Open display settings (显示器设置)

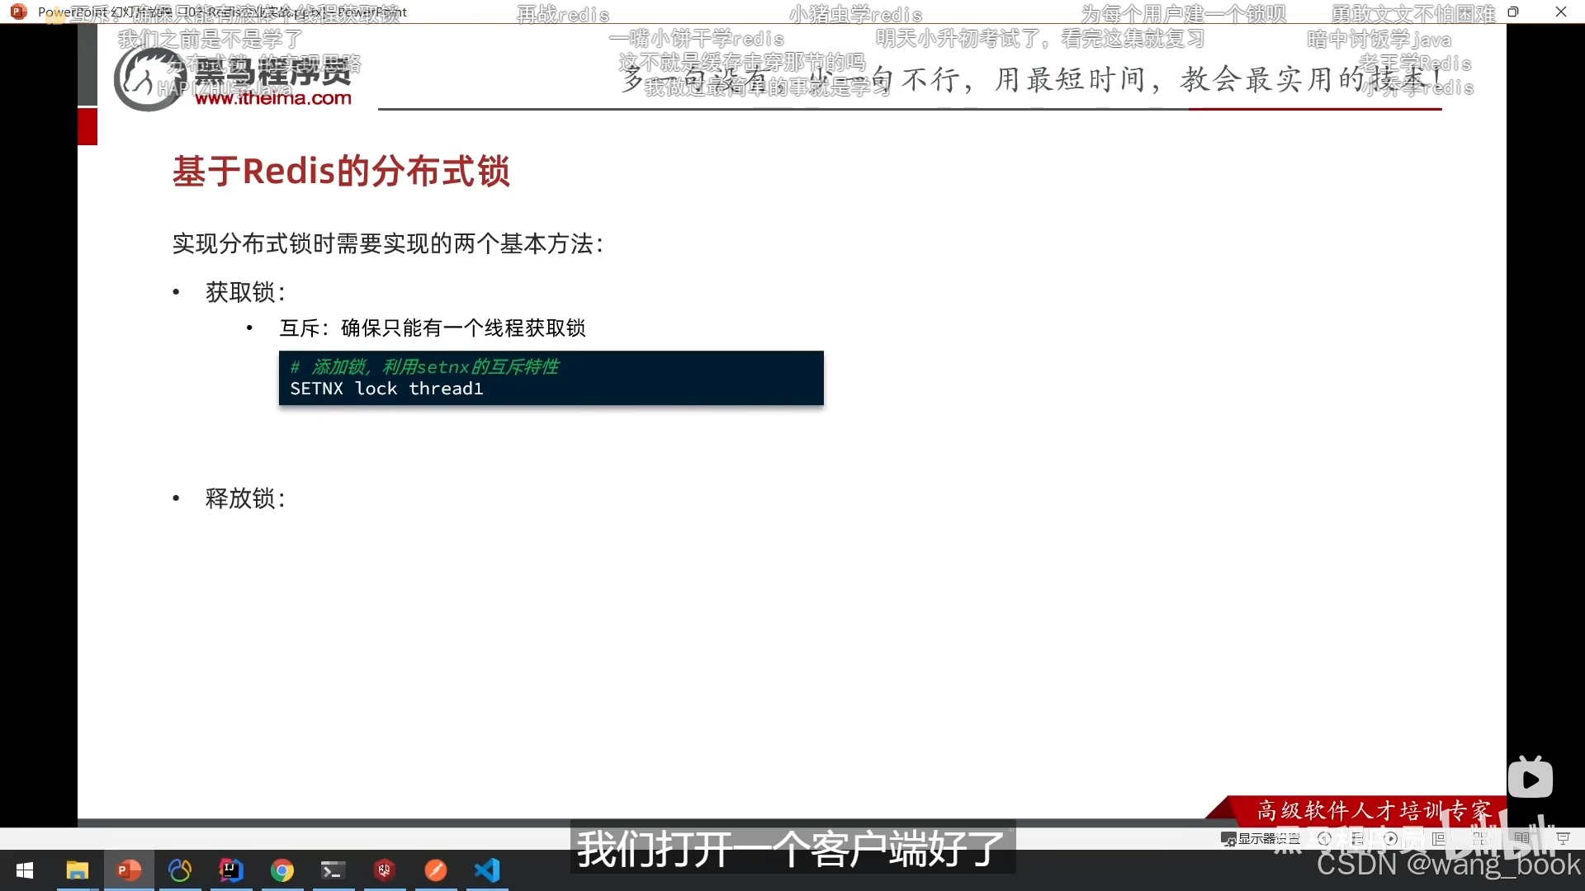click(1261, 838)
